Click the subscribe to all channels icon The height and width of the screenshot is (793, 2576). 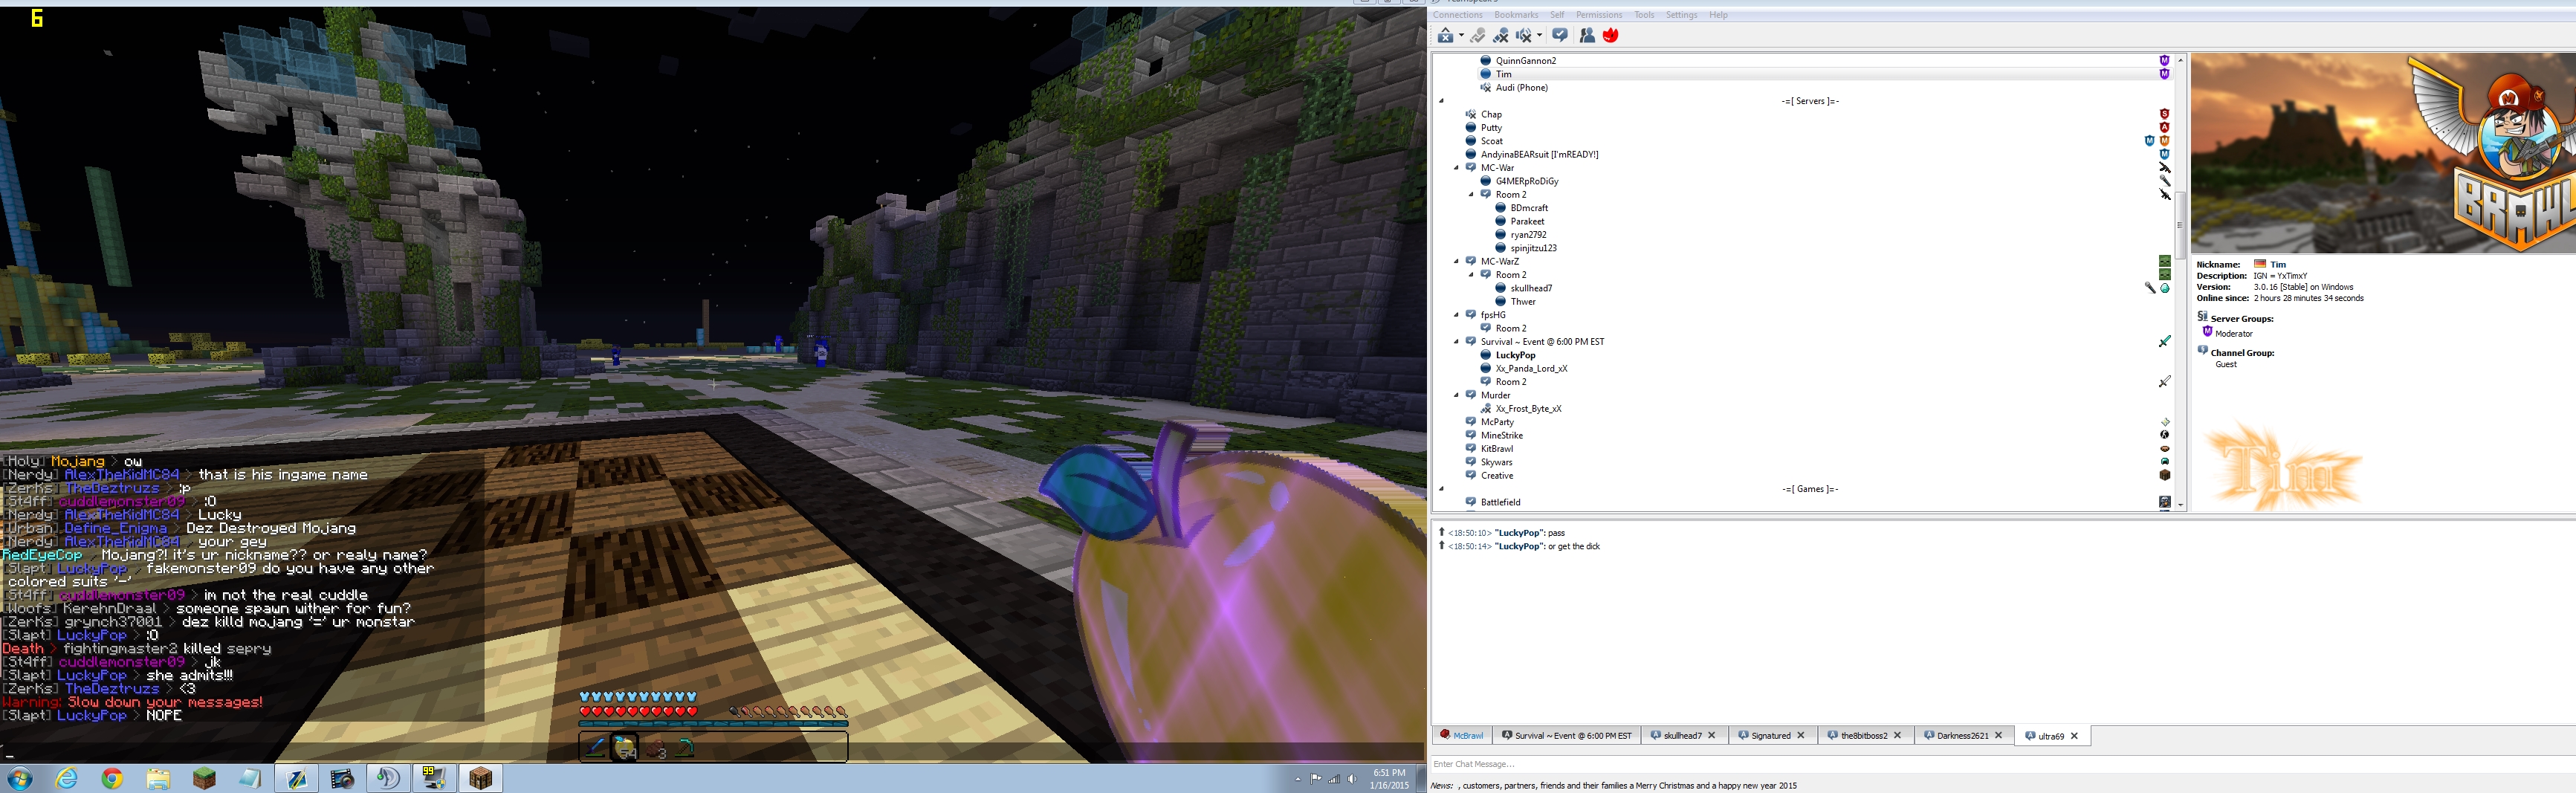(1560, 36)
